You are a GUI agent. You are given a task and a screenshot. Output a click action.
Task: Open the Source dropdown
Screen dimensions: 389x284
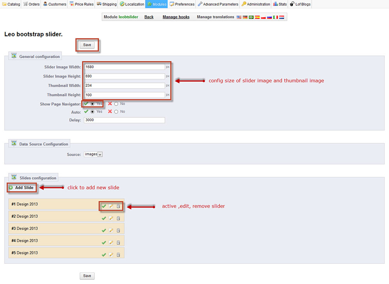pyautogui.click(x=93, y=154)
